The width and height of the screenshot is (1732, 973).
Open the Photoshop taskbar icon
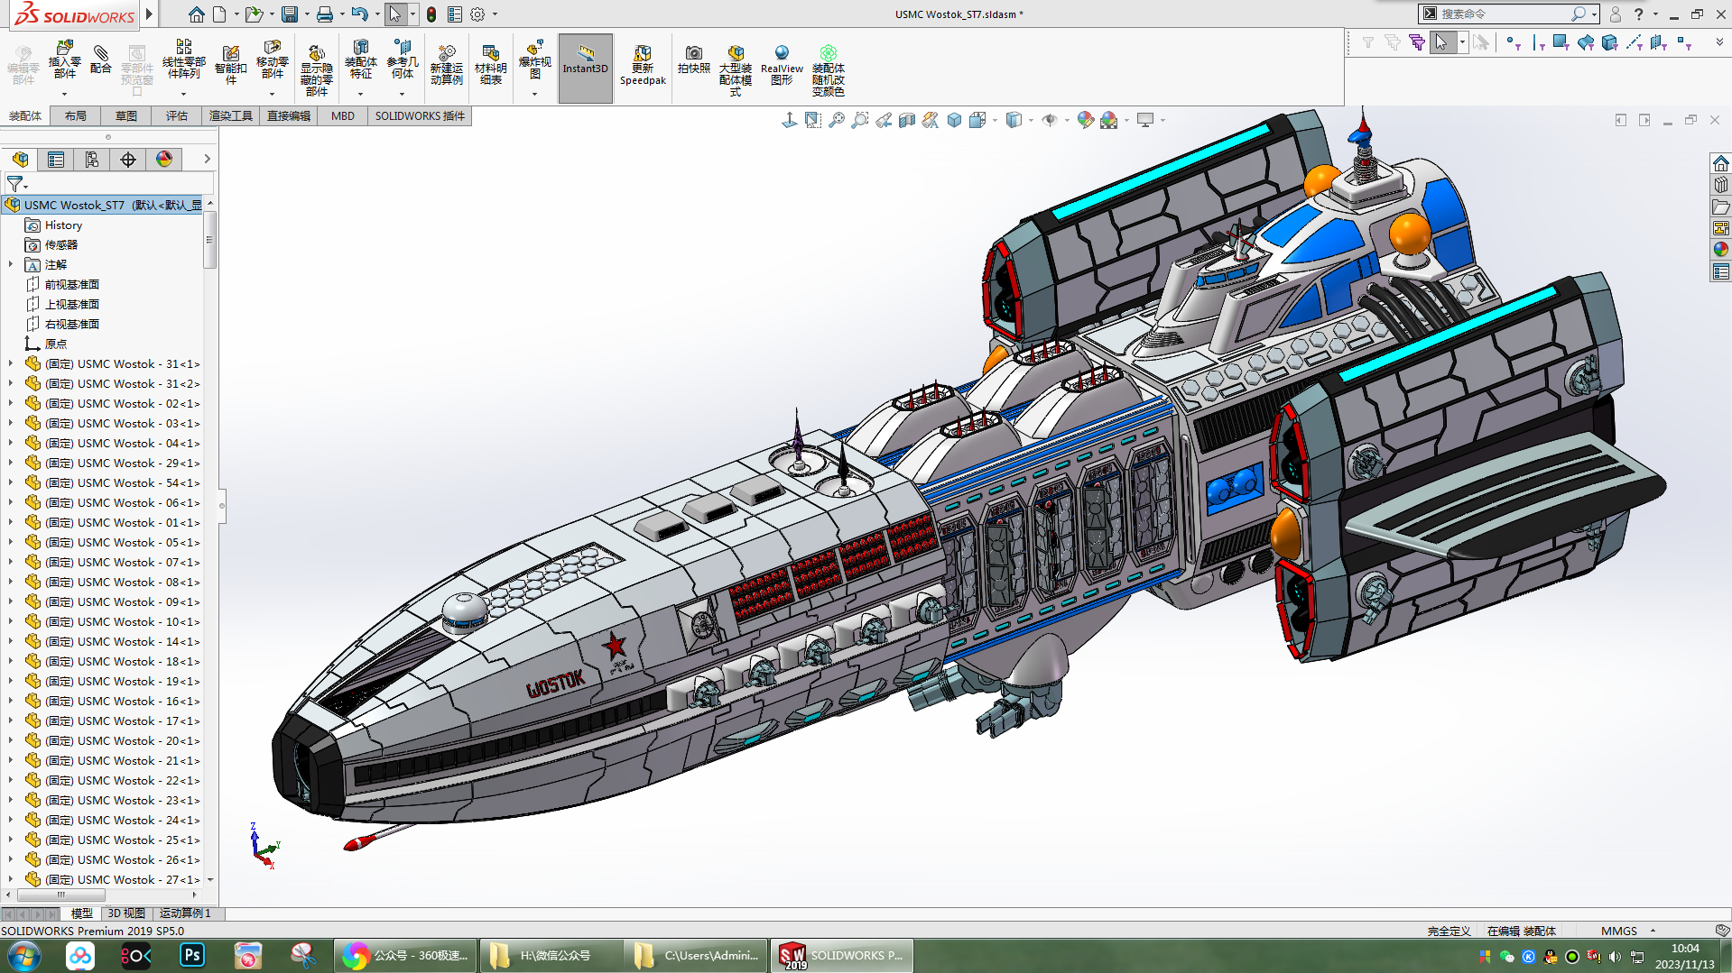191,955
